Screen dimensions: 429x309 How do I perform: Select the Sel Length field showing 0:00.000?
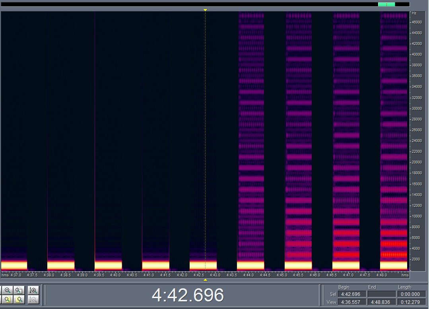(x=412, y=294)
